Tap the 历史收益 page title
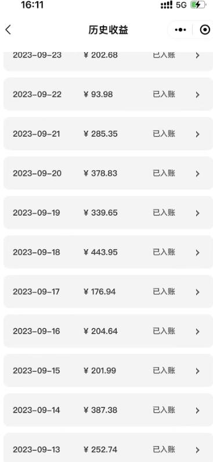 (109, 30)
